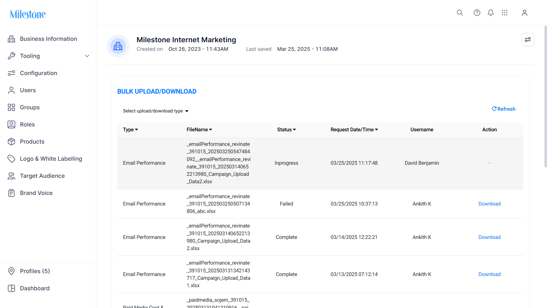Download the Failed 806_abc.xlsx file

(489, 204)
